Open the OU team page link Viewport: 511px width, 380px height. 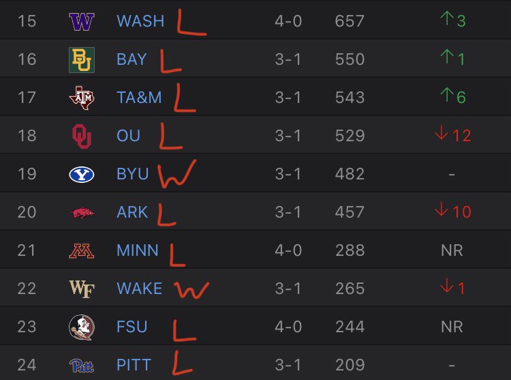pyautogui.click(x=128, y=136)
